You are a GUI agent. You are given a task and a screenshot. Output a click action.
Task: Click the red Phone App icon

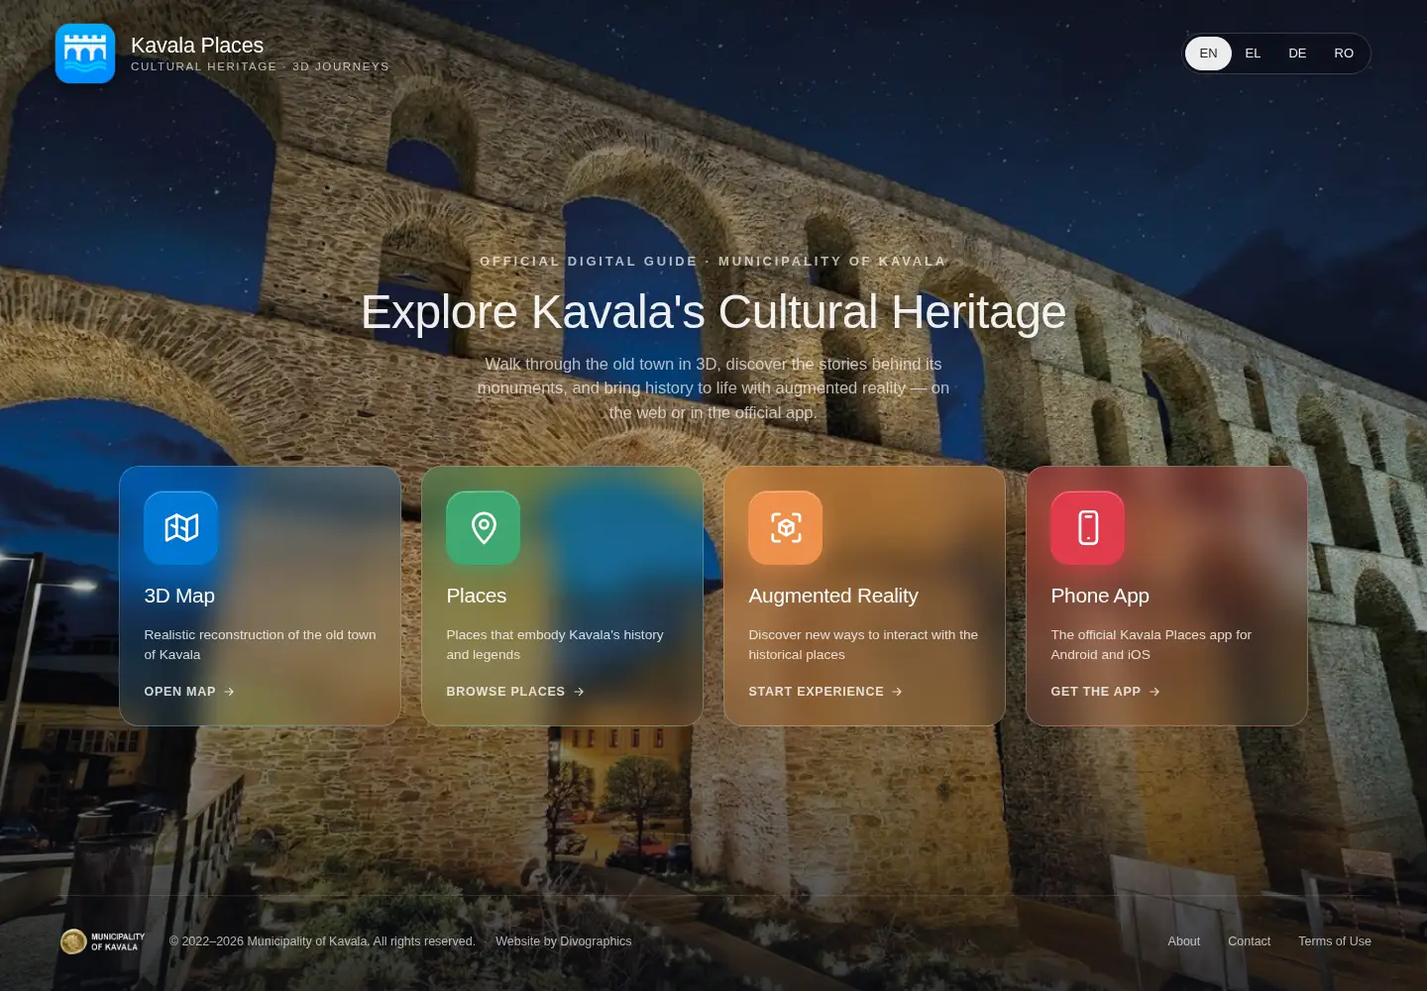(1088, 528)
